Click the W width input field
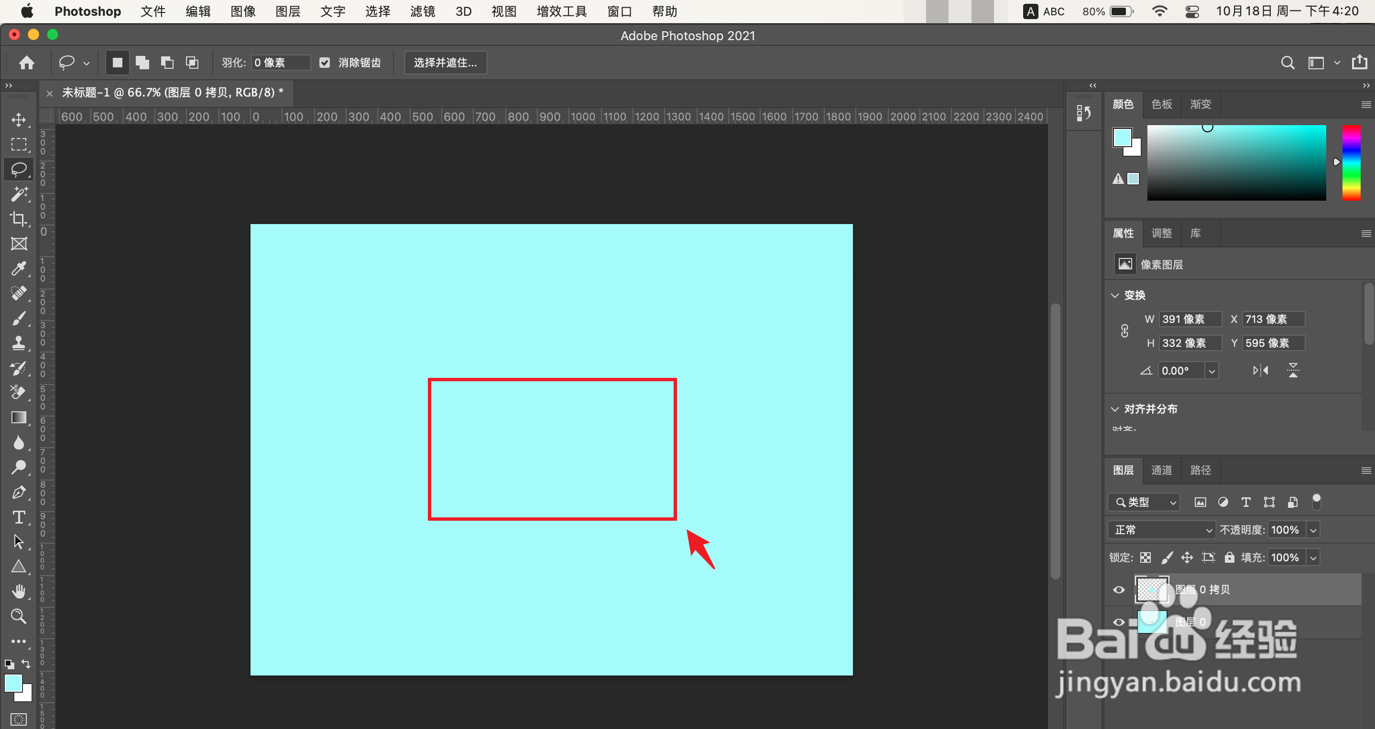 click(1190, 319)
